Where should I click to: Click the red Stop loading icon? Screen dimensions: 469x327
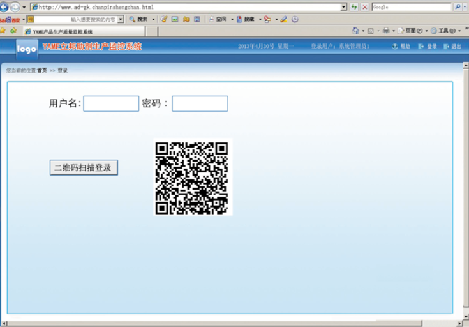(x=364, y=7)
